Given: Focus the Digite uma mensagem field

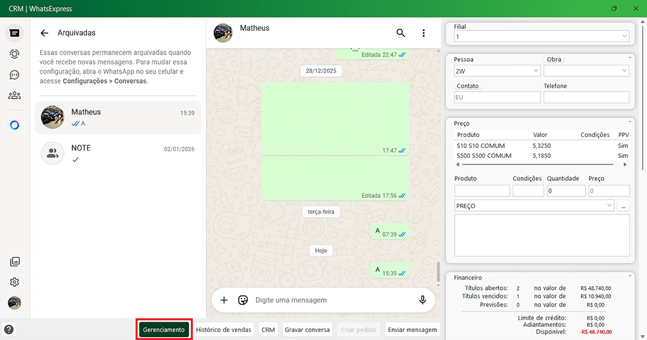Looking at the screenshot, I should pos(329,300).
